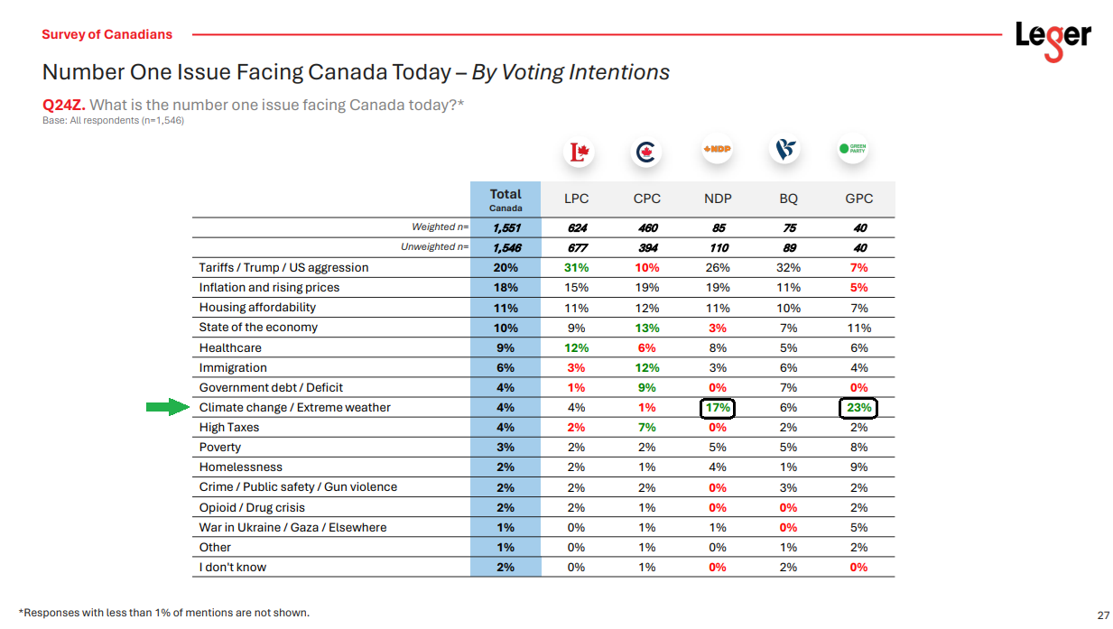Click the blue Total cell for Healthcare
The image size is (1113, 629).
[505, 348]
